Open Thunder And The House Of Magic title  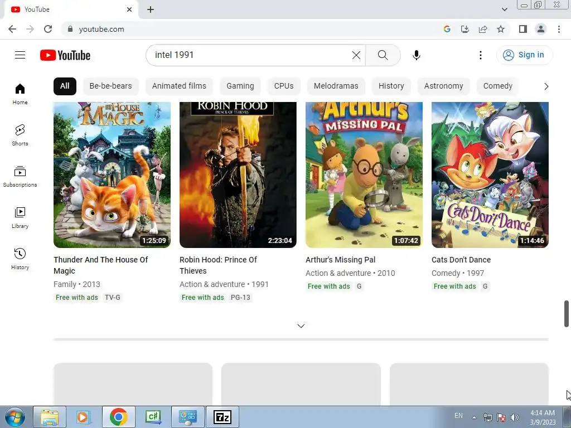click(101, 265)
